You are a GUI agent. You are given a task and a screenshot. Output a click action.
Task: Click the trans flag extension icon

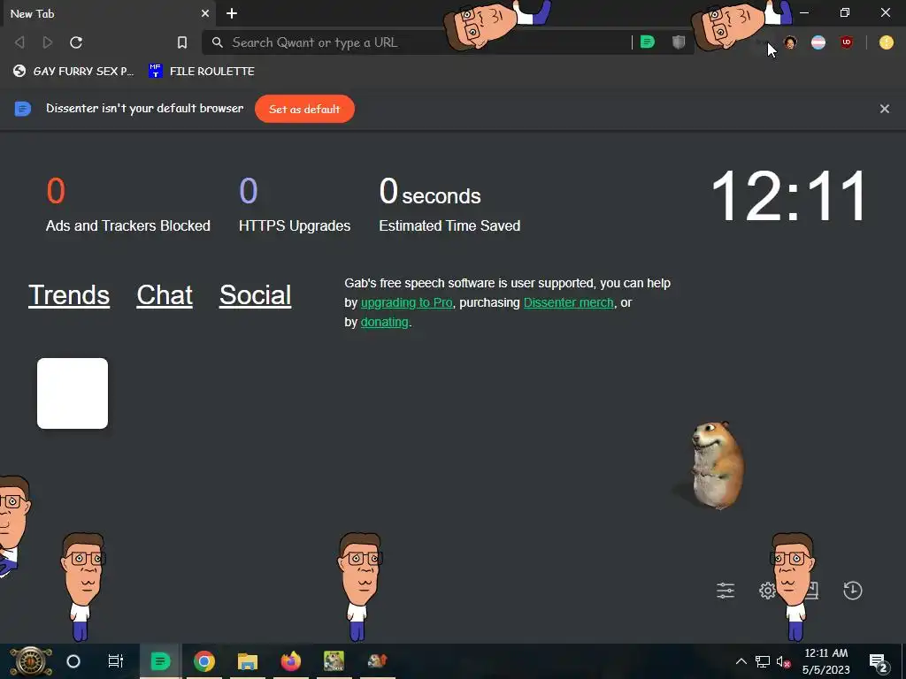[x=818, y=42]
